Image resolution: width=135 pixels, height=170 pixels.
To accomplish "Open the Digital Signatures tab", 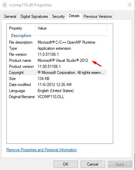I will point(34,16).
